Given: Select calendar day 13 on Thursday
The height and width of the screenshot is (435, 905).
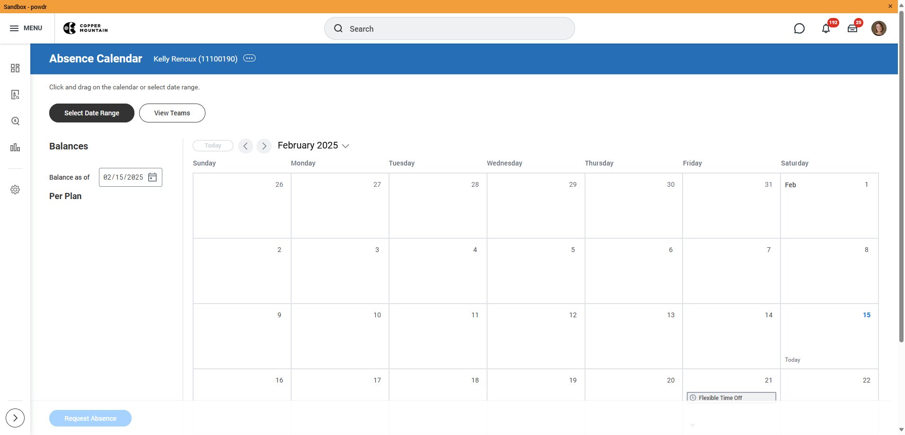Looking at the screenshot, I should tap(634, 336).
